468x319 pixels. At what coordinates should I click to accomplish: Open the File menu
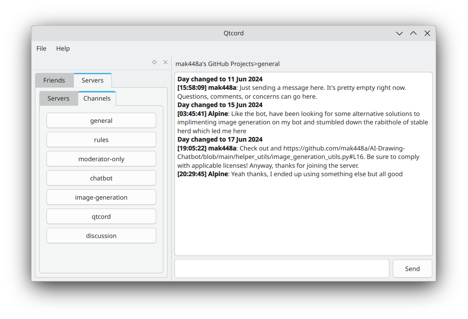tap(41, 48)
